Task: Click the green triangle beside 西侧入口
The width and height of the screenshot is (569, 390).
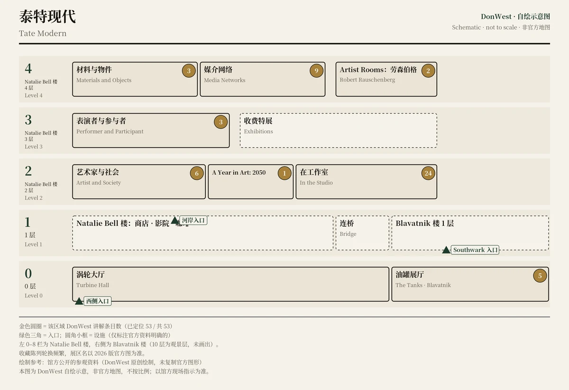Action: 79,301
